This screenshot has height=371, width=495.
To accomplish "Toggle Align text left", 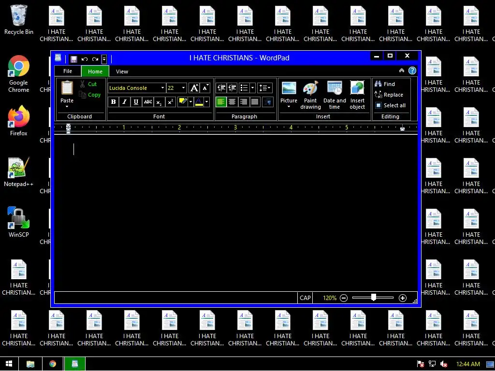I will (221, 102).
